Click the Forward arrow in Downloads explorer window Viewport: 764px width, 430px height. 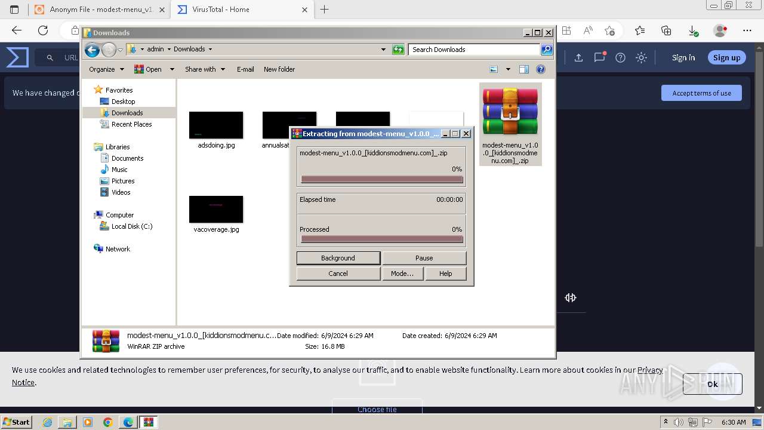[x=109, y=50]
